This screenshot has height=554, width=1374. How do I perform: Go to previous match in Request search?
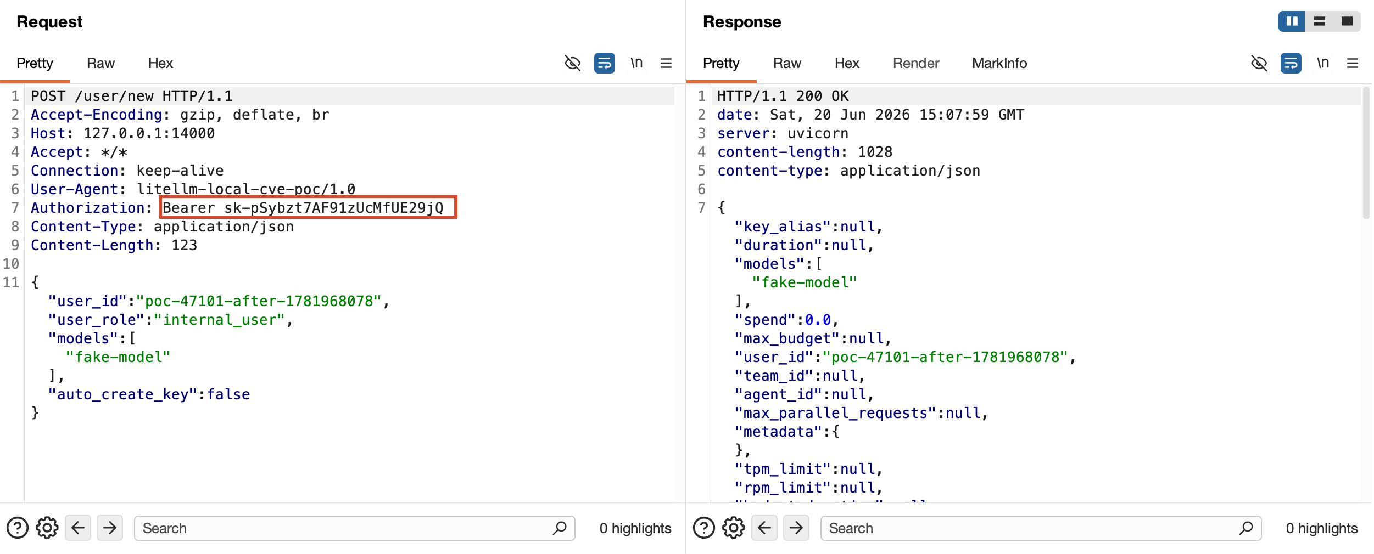point(78,528)
